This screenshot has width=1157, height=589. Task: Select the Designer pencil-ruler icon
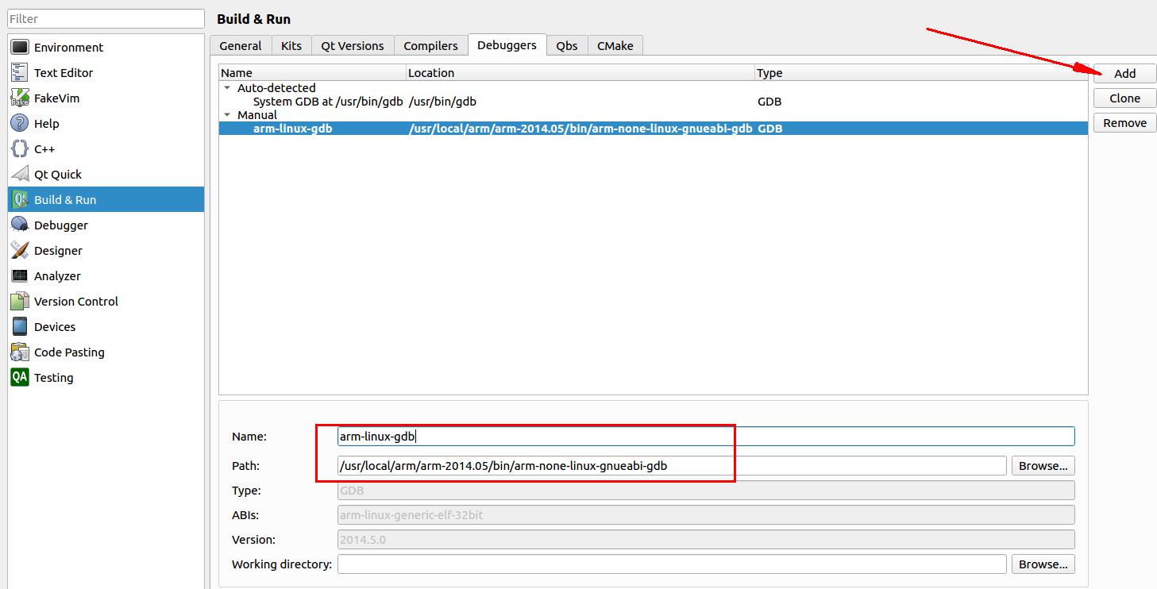tap(20, 251)
